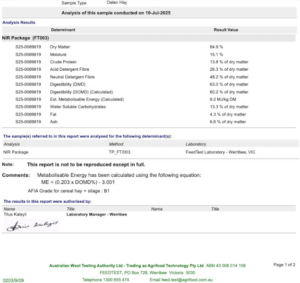Select the Crude Protein determinant row
The height and width of the screenshot is (283, 300).
[x=63, y=62]
